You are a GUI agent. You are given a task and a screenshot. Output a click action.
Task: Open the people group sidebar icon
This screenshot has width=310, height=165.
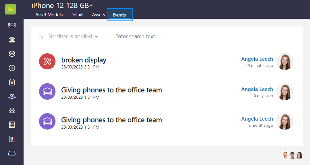[x=12, y=25]
